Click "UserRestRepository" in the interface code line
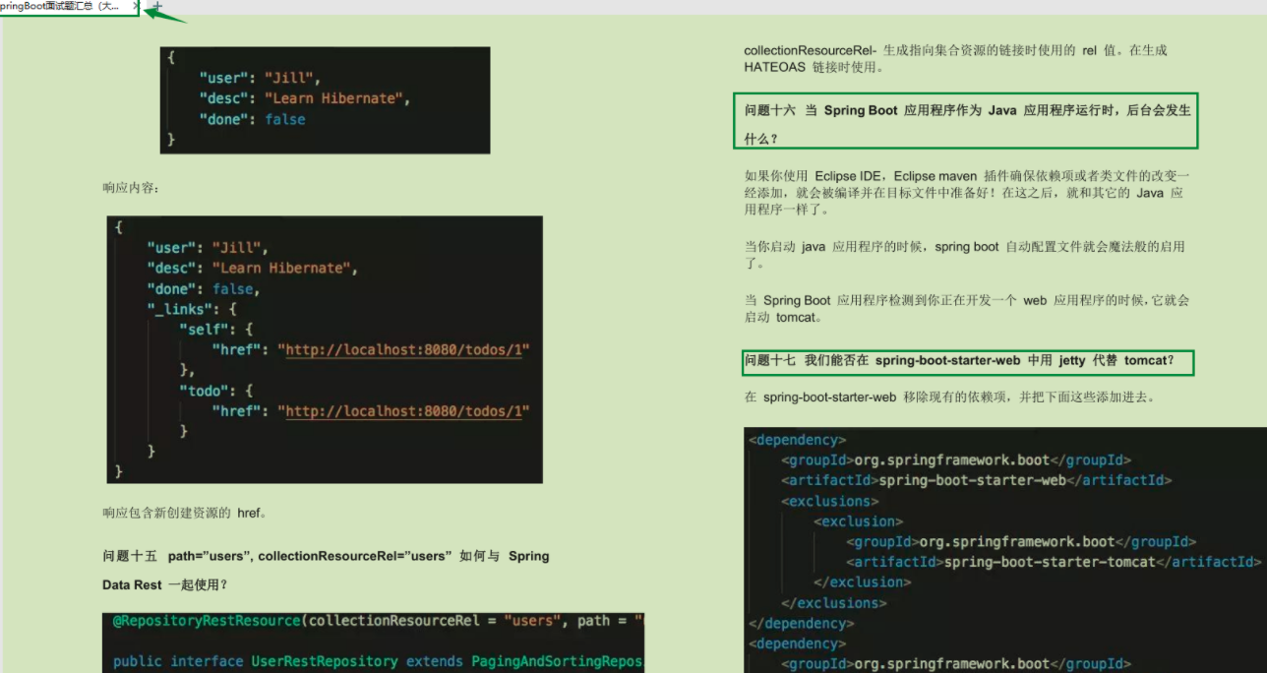Image resolution: width=1267 pixels, height=673 pixels. coord(325,661)
